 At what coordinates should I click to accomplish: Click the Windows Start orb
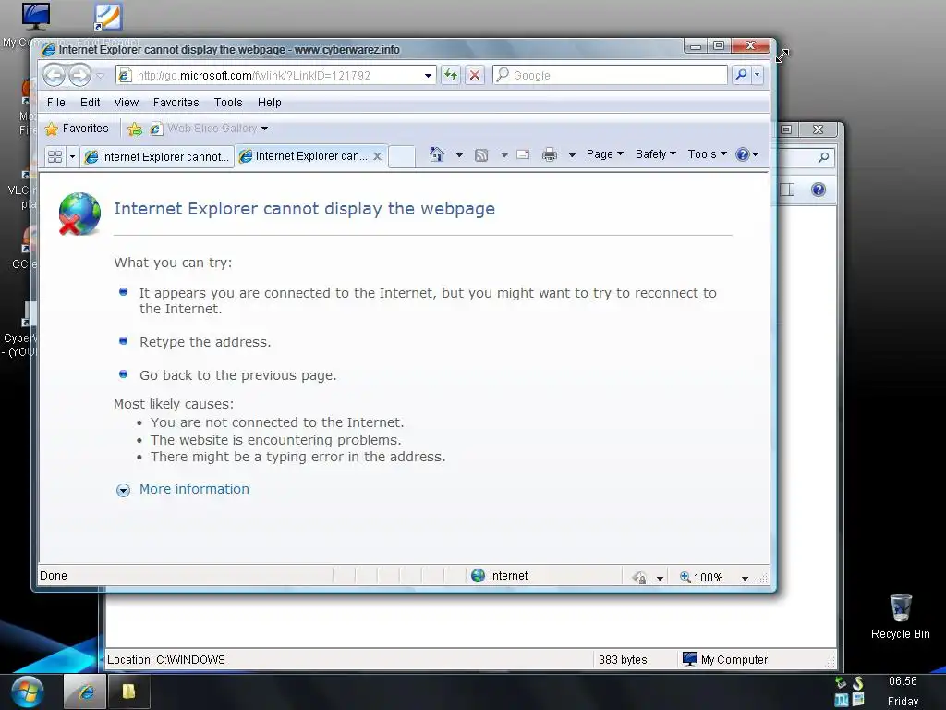pos(27,692)
